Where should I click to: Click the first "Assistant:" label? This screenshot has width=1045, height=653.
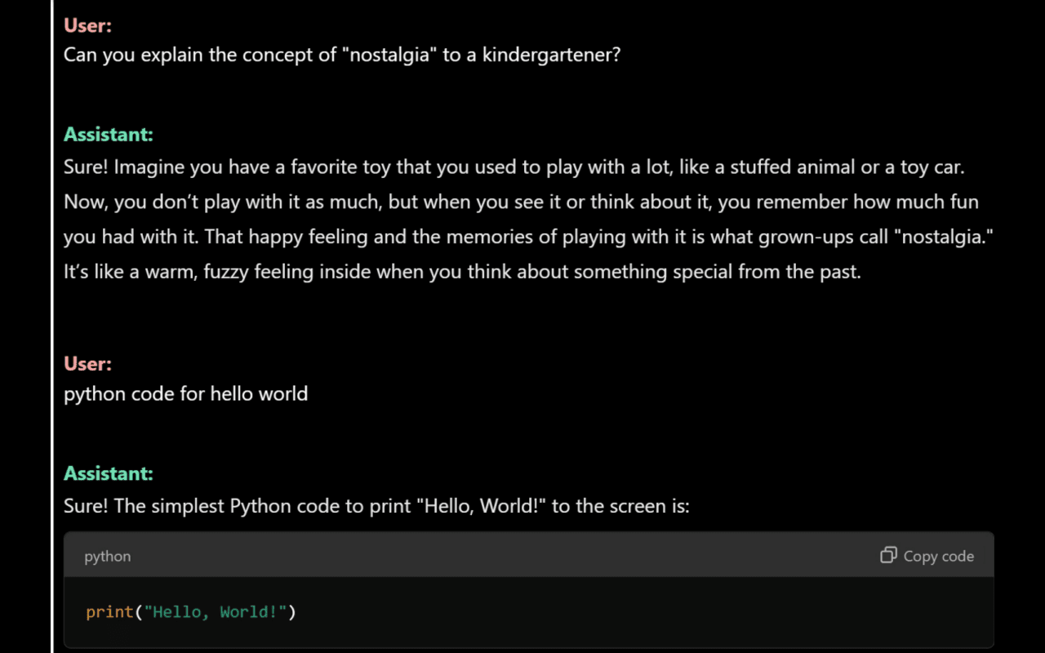click(109, 135)
